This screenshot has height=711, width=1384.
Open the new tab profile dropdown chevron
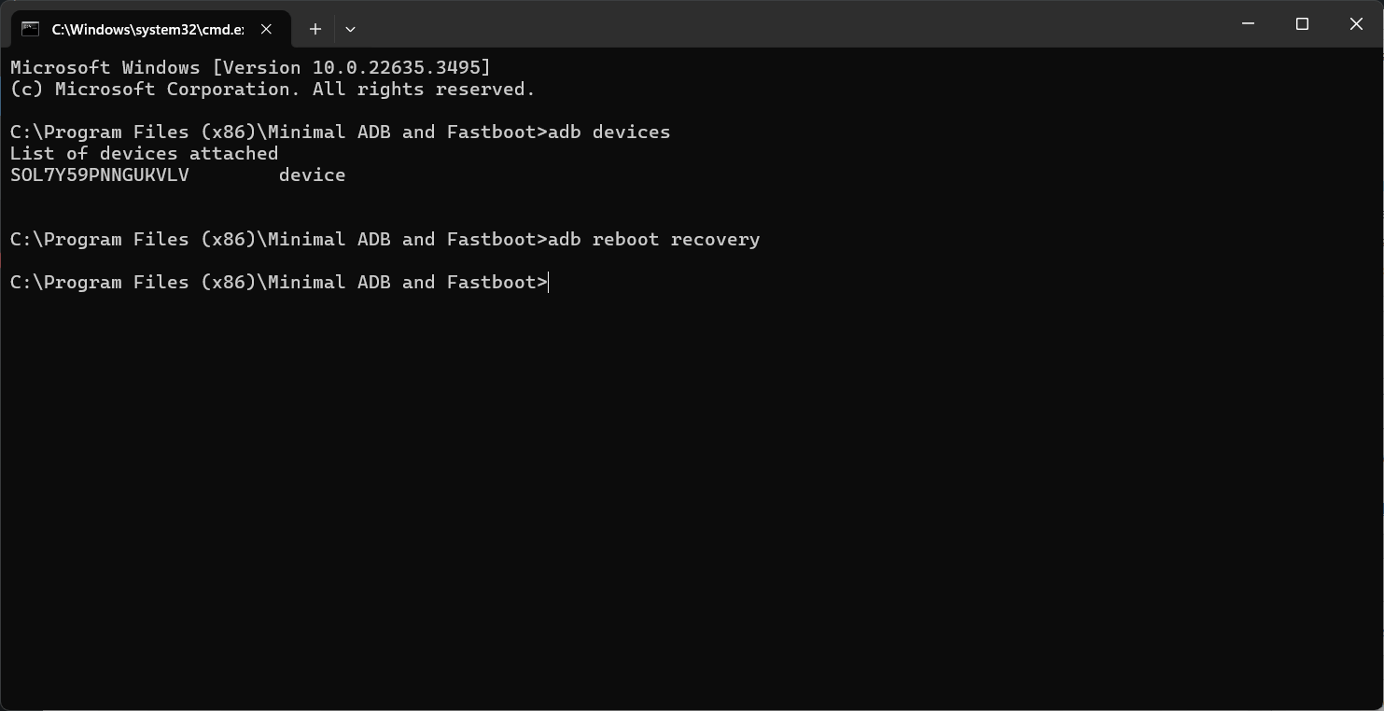pyautogui.click(x=350, y=29)
